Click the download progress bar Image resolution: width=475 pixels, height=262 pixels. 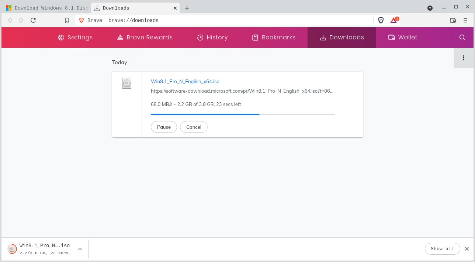click(243, 114)
